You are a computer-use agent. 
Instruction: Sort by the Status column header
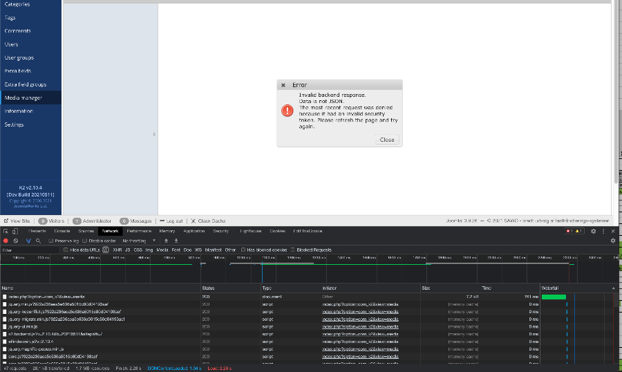[231, 288]
